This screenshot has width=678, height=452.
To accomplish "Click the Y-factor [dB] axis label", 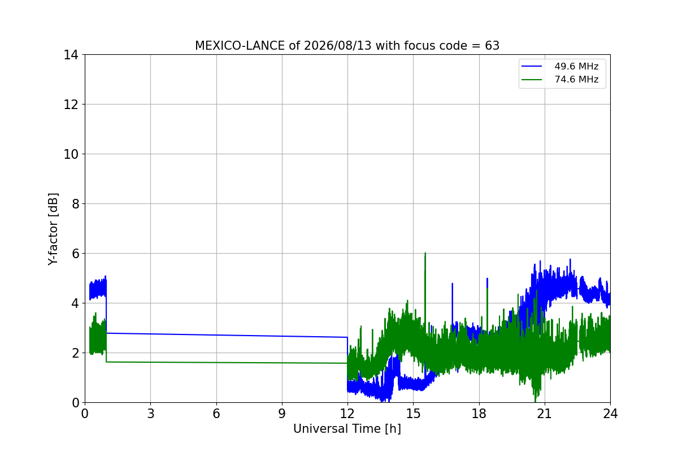I will (53, 229).
